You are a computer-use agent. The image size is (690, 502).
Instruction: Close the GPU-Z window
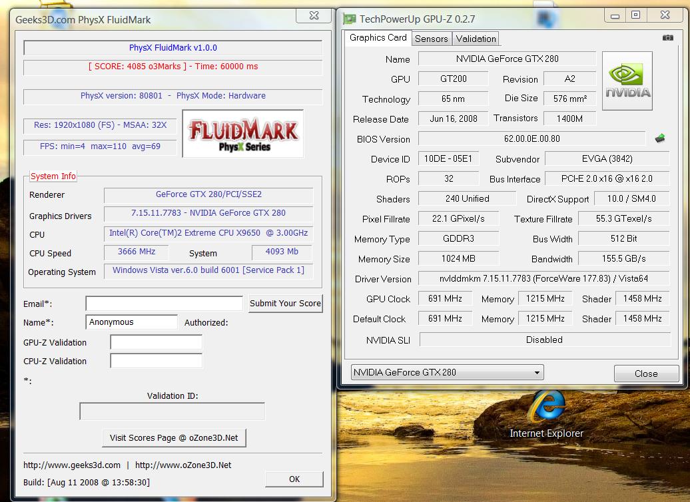click(x=665, y=15)
